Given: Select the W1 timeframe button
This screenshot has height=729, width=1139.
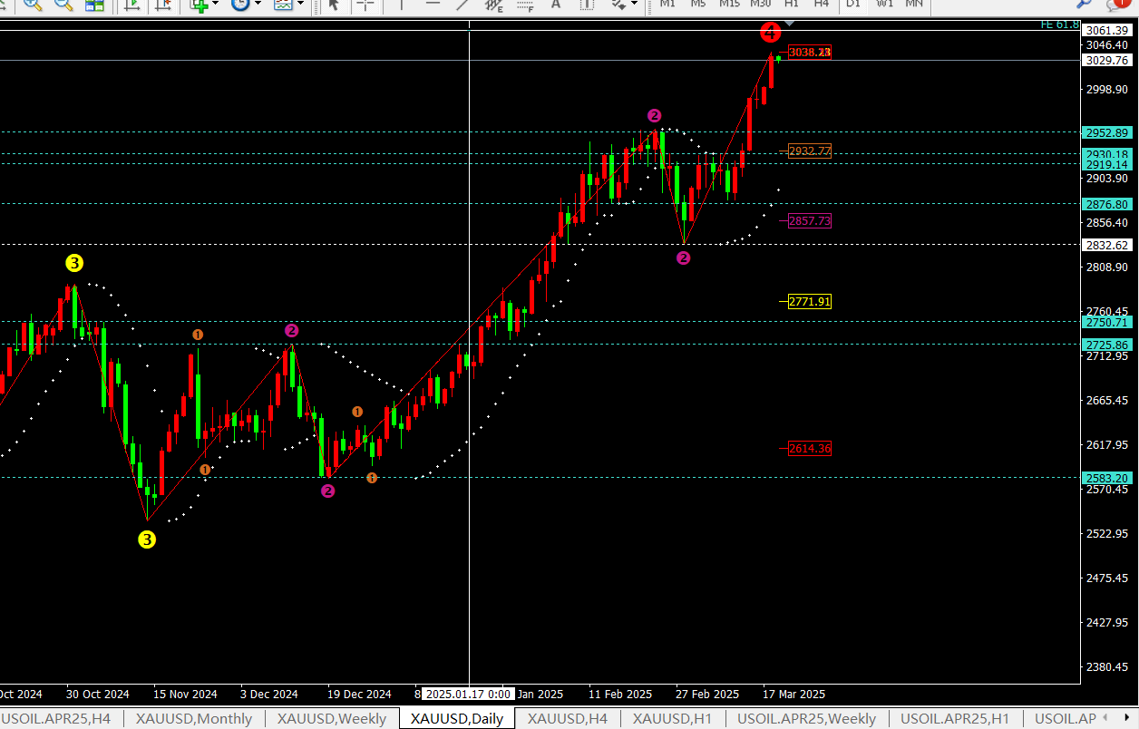Looking at the screenshot, I should (884, 4).
